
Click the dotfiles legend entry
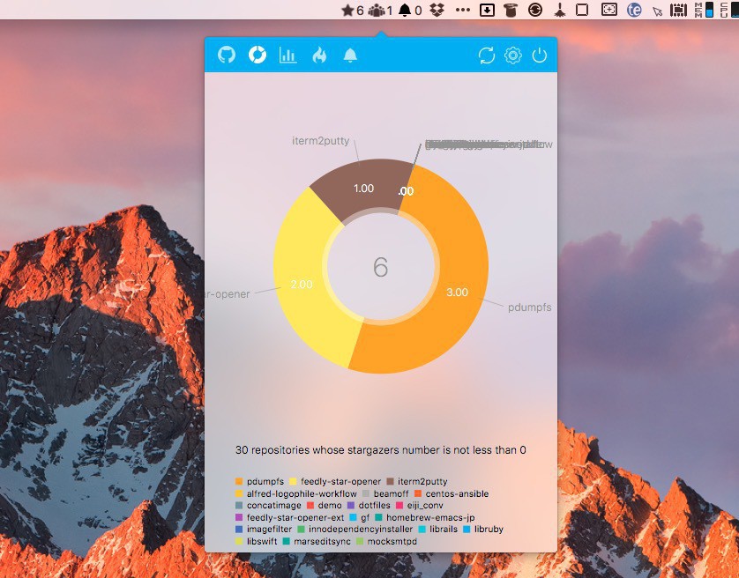(369, 506)
